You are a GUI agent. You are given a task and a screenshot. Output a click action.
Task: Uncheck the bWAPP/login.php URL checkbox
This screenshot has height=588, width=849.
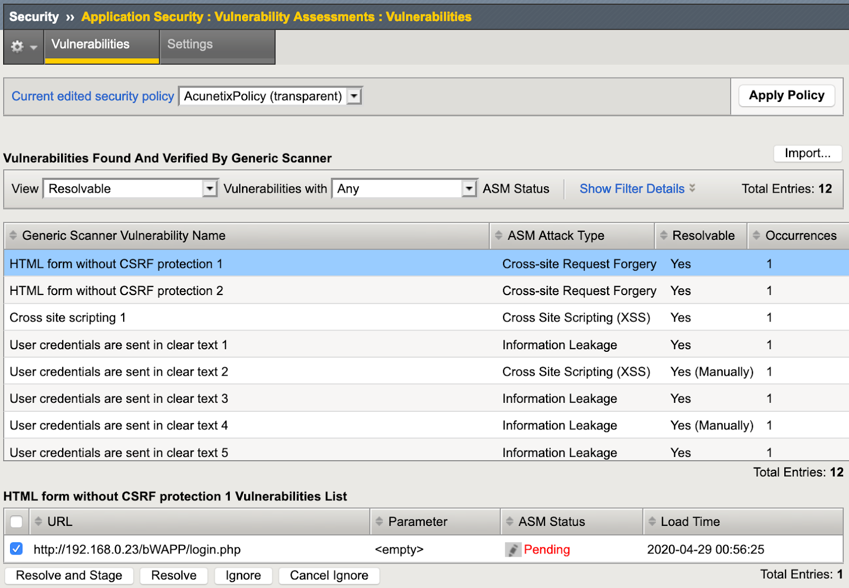coord(16,549)
